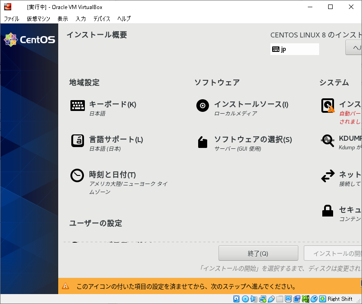Open the デバイス menu

(102, 18)
